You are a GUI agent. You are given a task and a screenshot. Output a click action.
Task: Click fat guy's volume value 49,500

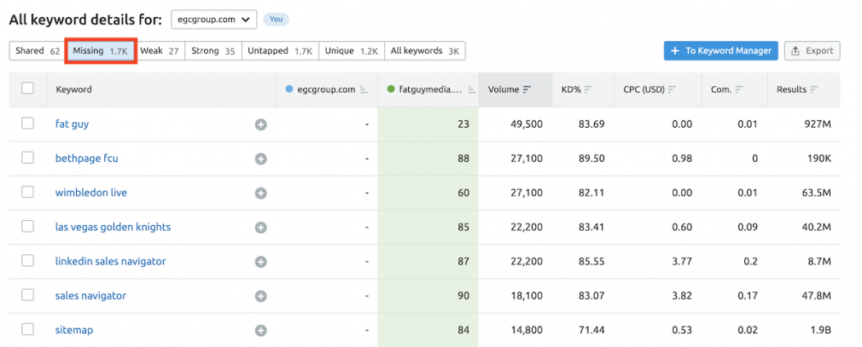525,124
